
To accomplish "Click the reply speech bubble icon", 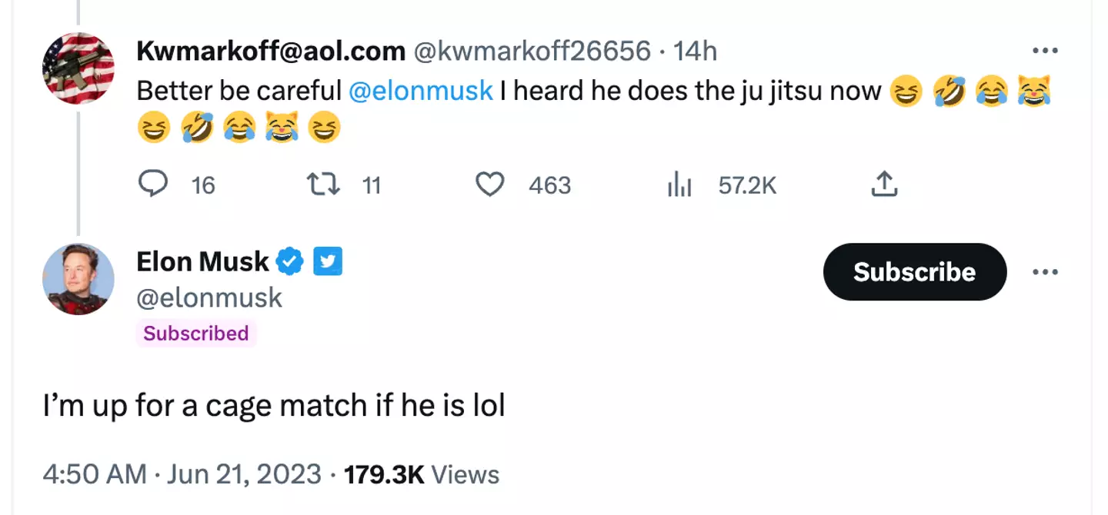I will click(x=152, y=184).
